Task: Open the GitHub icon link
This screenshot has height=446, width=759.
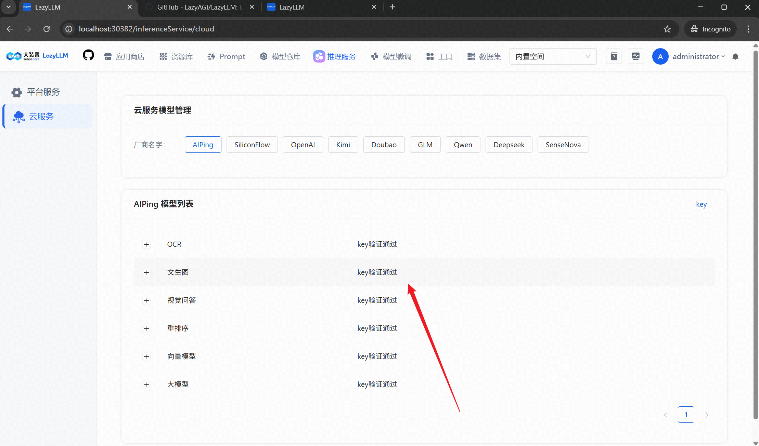Action: click(x=88, y=55)
